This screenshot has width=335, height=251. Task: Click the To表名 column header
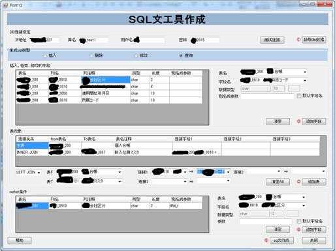97,139
